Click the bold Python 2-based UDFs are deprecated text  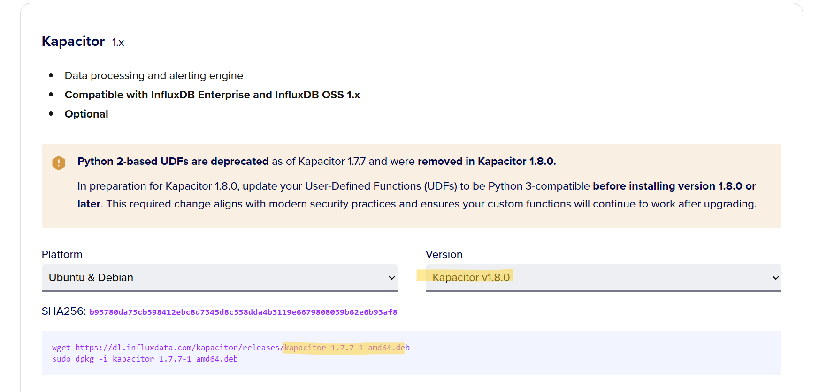(173, 161)
